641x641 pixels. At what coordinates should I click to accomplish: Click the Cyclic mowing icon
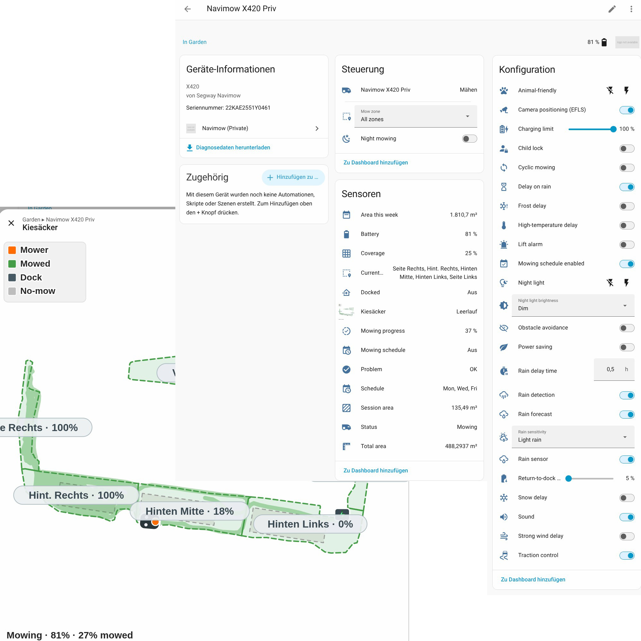[x=504, y=167]
